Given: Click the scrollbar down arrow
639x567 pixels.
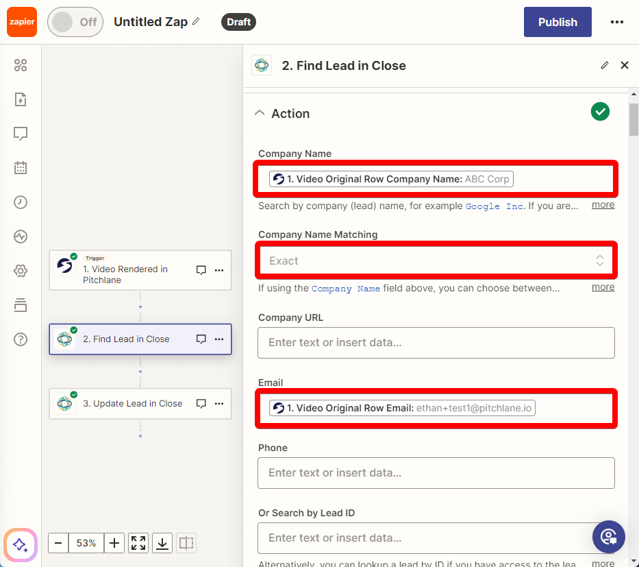Looking at the screenshot, I should tap(634, 562).
